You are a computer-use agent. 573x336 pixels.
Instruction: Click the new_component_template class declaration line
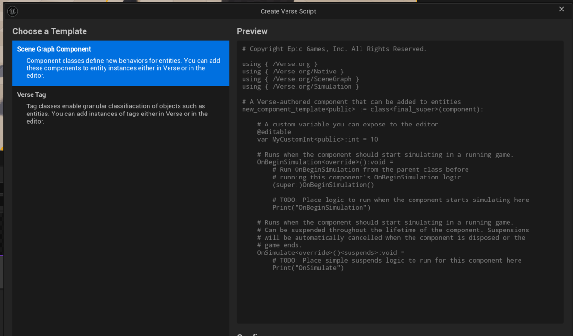tap(363, 109)
